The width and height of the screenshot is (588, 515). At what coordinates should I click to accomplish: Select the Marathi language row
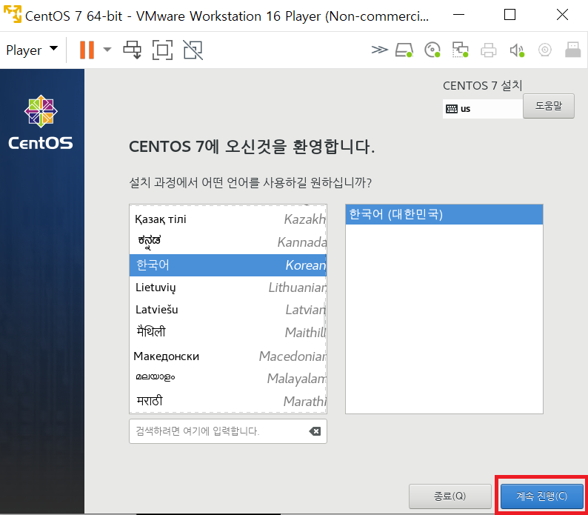point(228,401)
